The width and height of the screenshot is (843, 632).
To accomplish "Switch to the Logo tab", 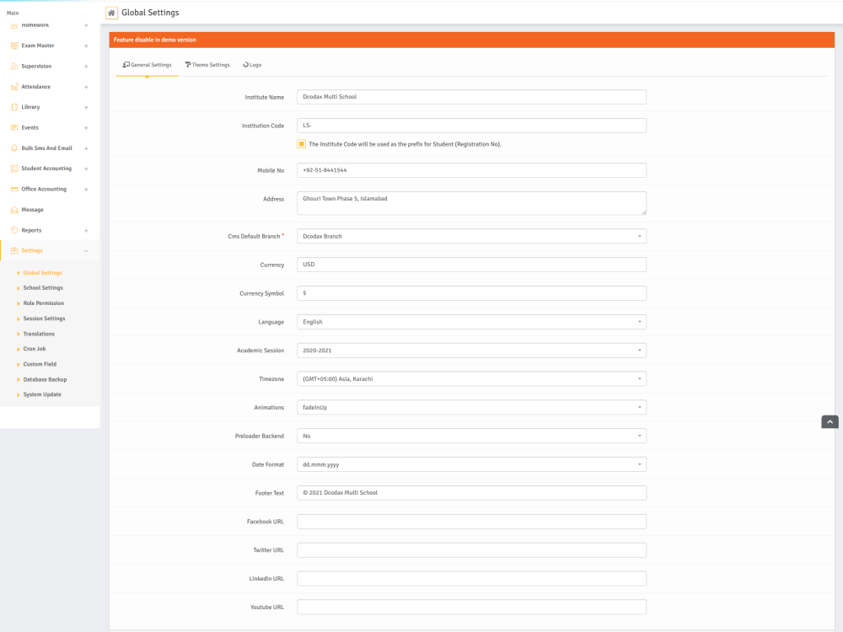I will 252,65.
